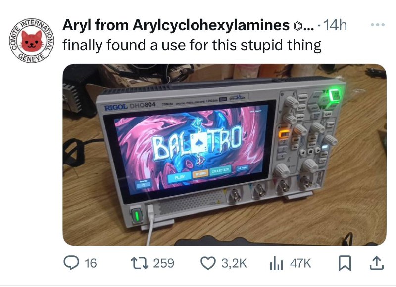Repost using the retweet icon
Screen dimensions: 396x287
139,263
